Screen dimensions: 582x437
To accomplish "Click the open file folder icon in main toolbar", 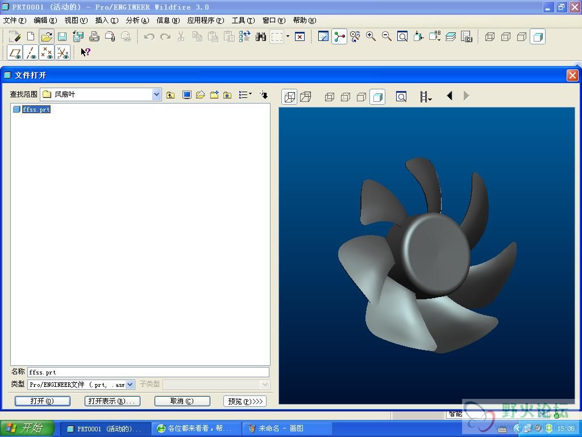I will point(47,36).
